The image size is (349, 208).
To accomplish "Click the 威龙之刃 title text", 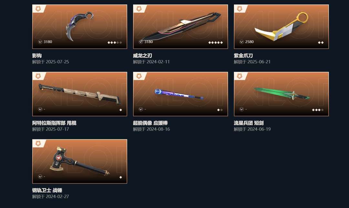I will tap(143, 55).
